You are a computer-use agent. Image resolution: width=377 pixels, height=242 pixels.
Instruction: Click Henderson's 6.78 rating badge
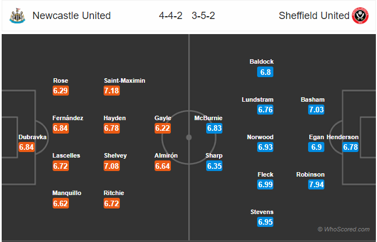[351, 147]
